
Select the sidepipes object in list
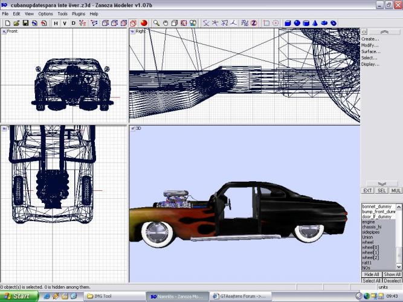coord(372,231)
